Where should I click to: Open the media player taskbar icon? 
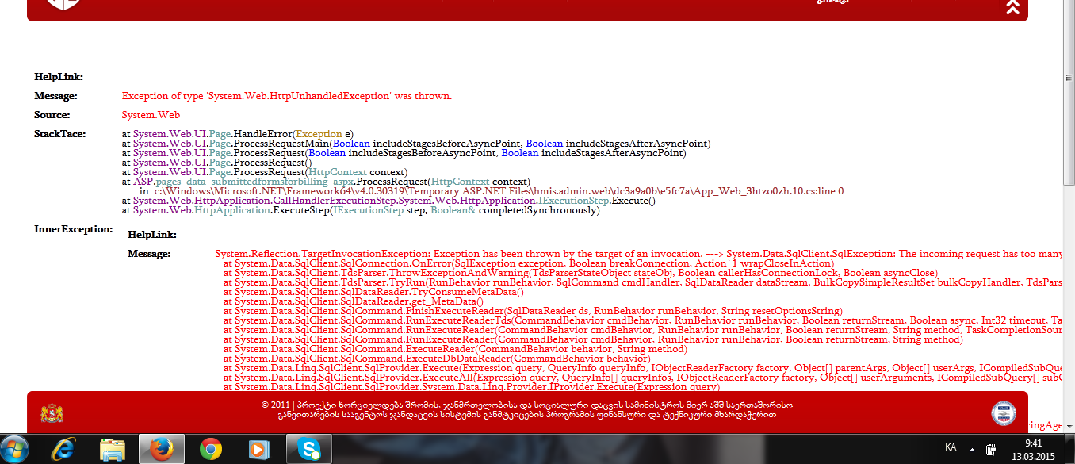[258, 450]
